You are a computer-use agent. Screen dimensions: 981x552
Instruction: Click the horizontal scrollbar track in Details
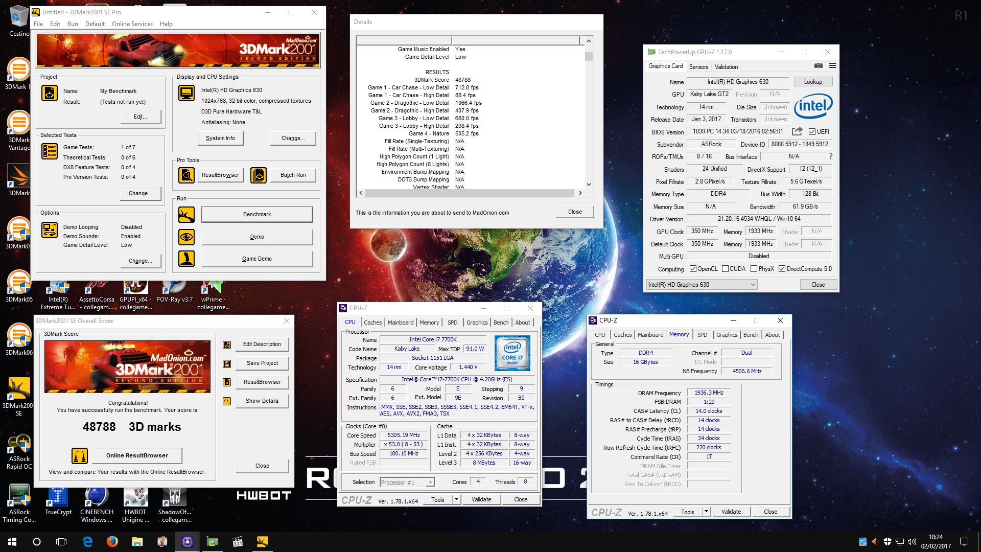(470, 193)
